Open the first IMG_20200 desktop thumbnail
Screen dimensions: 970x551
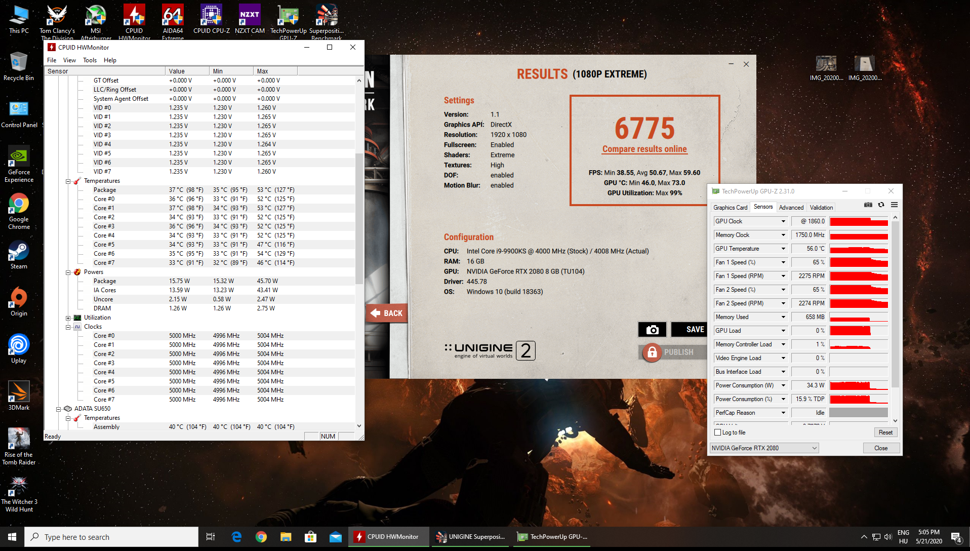826,68
